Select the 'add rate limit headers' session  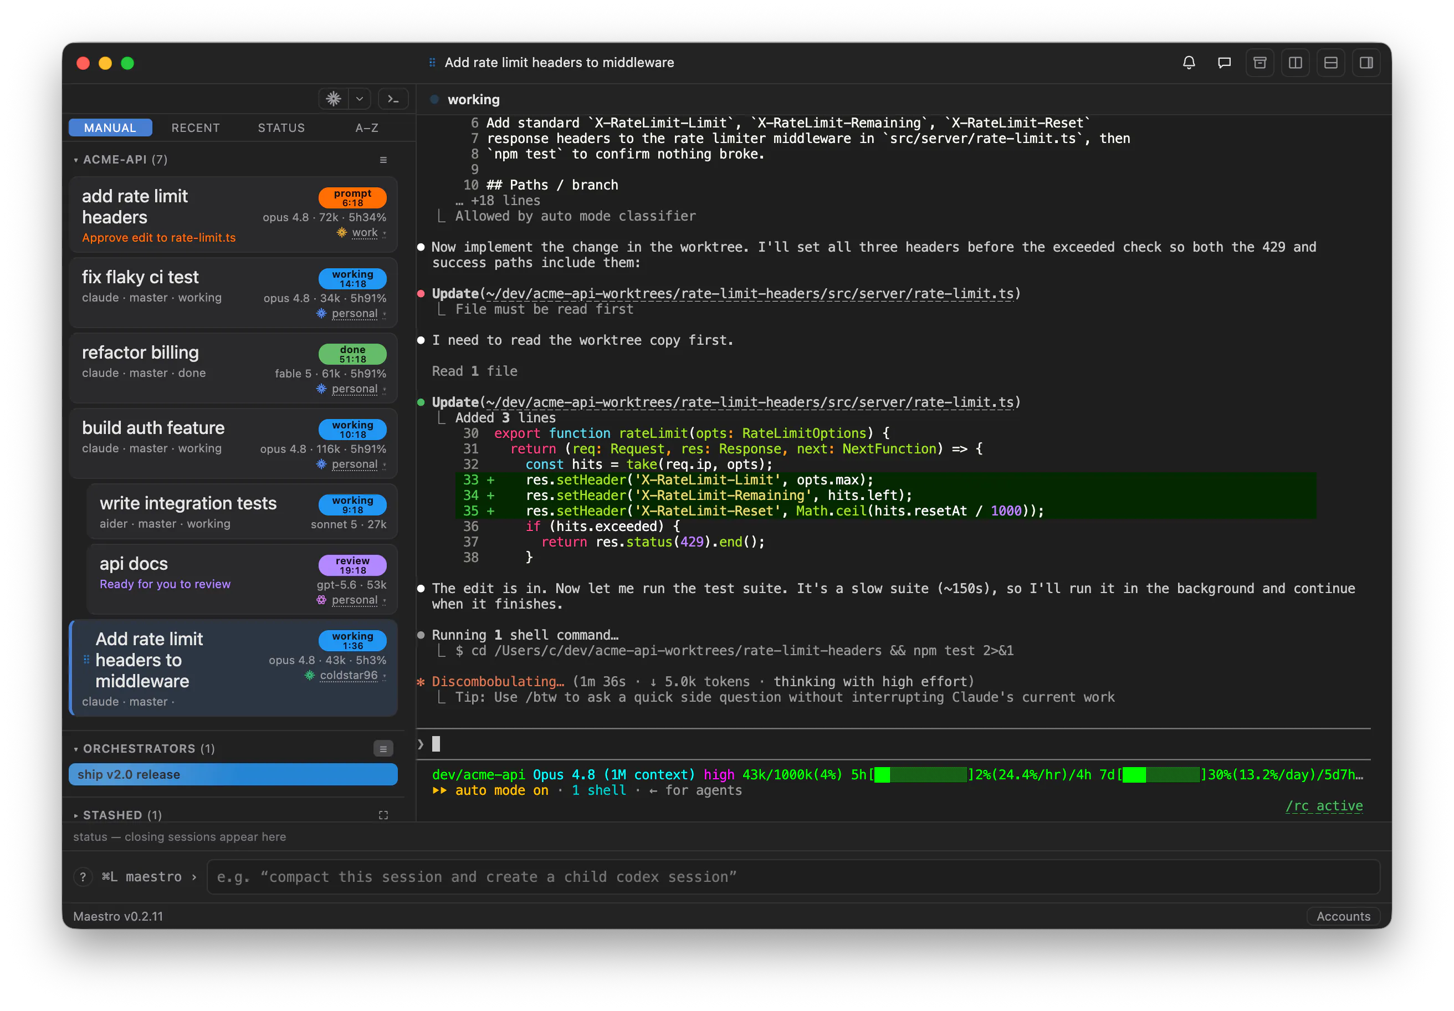[x=233, y=216]
